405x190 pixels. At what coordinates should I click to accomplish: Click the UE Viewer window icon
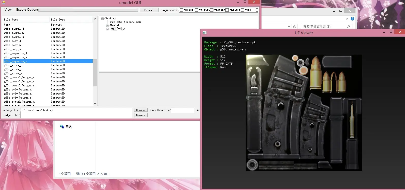point(205,33)
